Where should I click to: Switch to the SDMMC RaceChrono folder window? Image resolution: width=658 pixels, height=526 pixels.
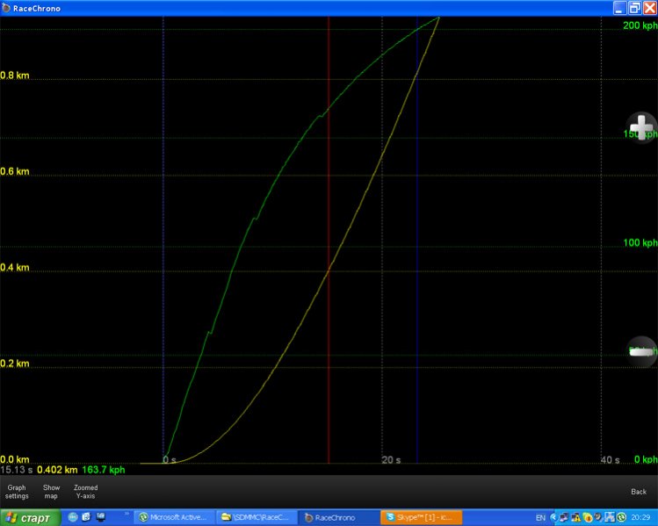pyautogui.click(x=256, y=517)
